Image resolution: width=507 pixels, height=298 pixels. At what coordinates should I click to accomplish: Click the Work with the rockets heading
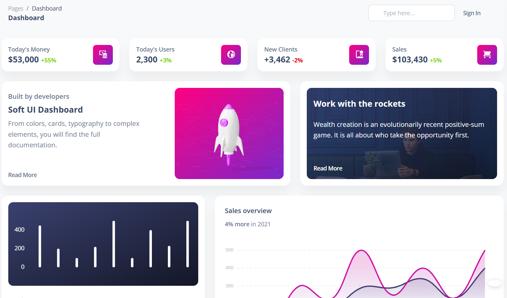coord(359,104)
